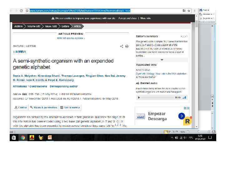This screenshot has width=225, height=169.
Task: Click the PowerPoint zoom slider handle
Action: [199, 132]
